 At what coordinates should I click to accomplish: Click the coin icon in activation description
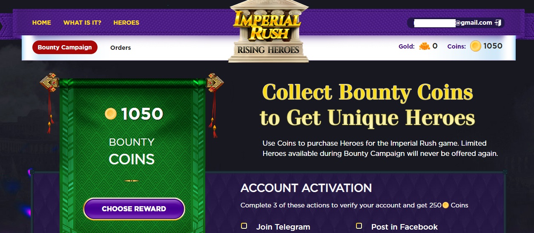coord(446,205)
